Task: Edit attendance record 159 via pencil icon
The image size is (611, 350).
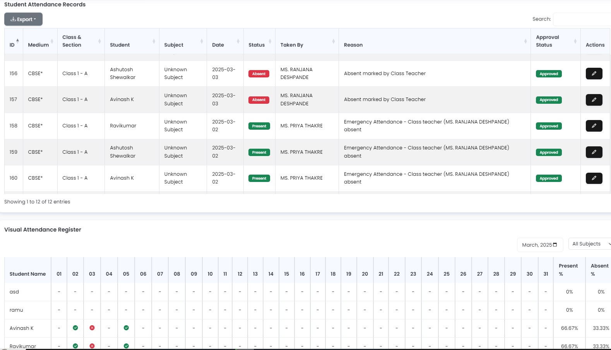Action: pyautogui.click(x=594, y=152)
